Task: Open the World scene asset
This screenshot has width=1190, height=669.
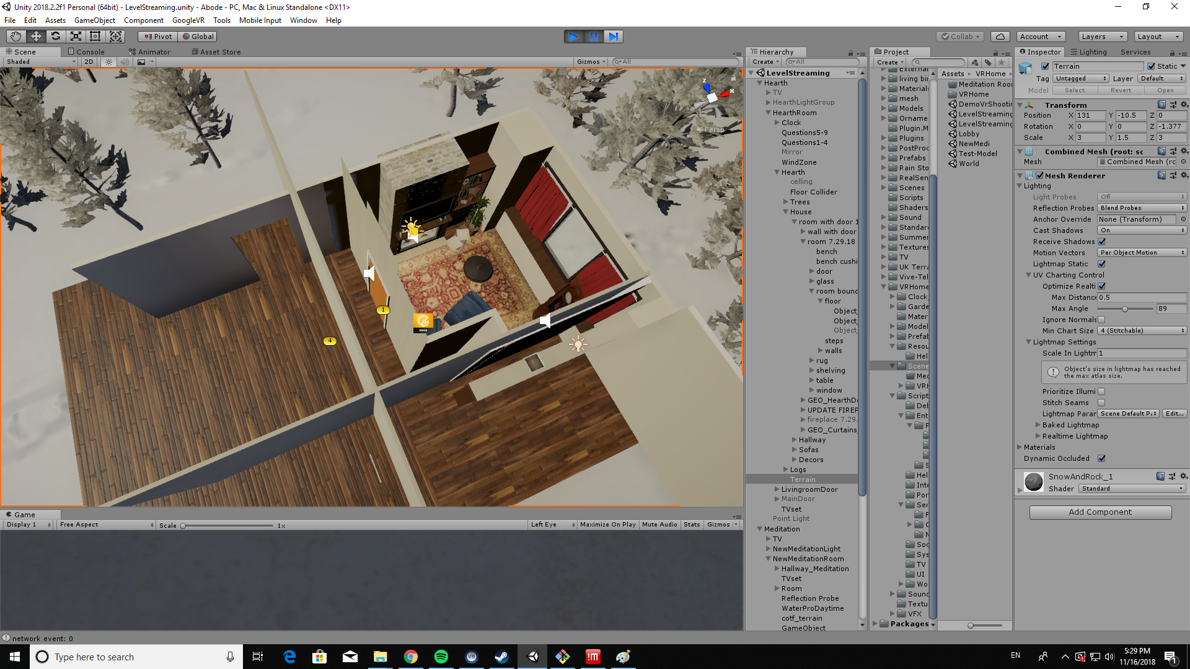Action: [964, 164]
